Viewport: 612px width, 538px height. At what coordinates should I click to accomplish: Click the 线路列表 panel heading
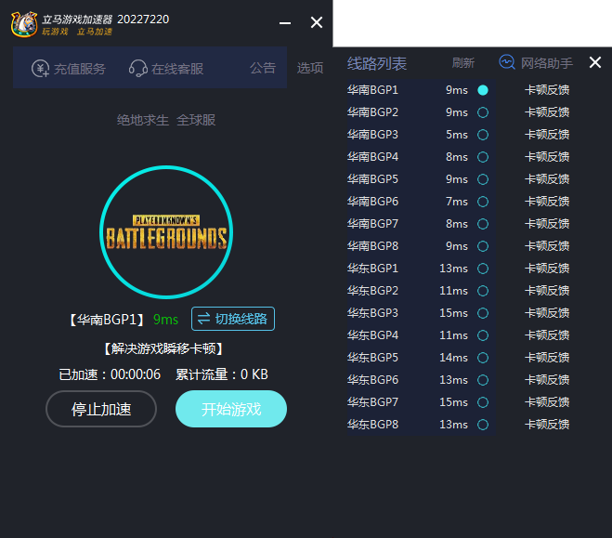tap(377, 63)
